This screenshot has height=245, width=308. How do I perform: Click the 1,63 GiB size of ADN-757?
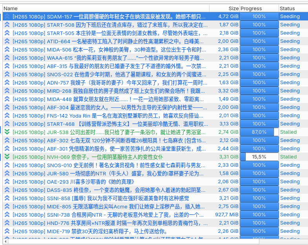[x=229, y=83]
